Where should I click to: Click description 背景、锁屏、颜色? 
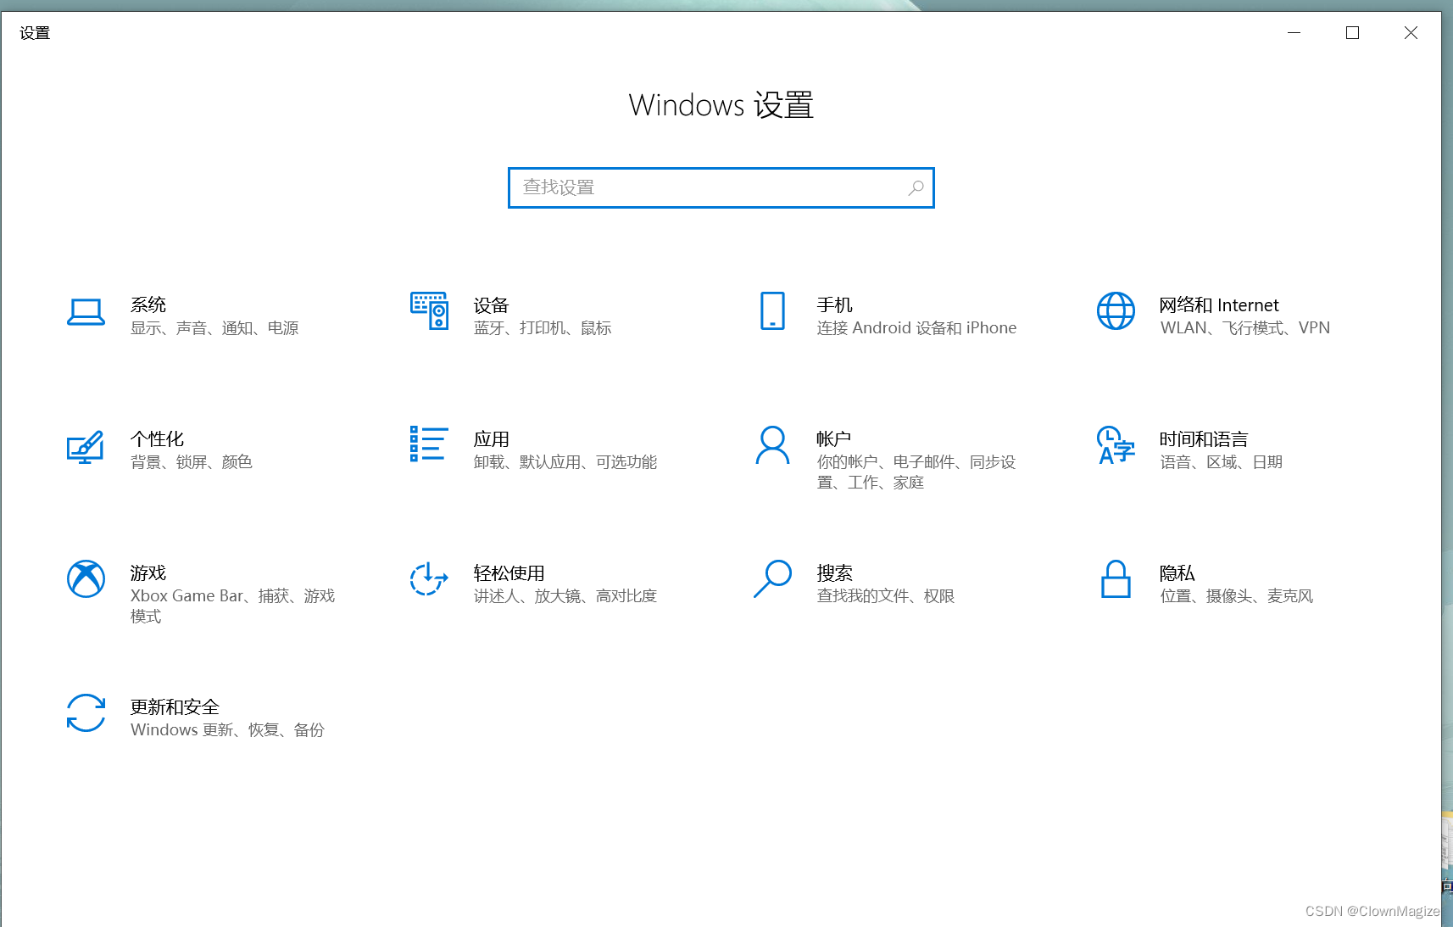[x=192, y=462]
